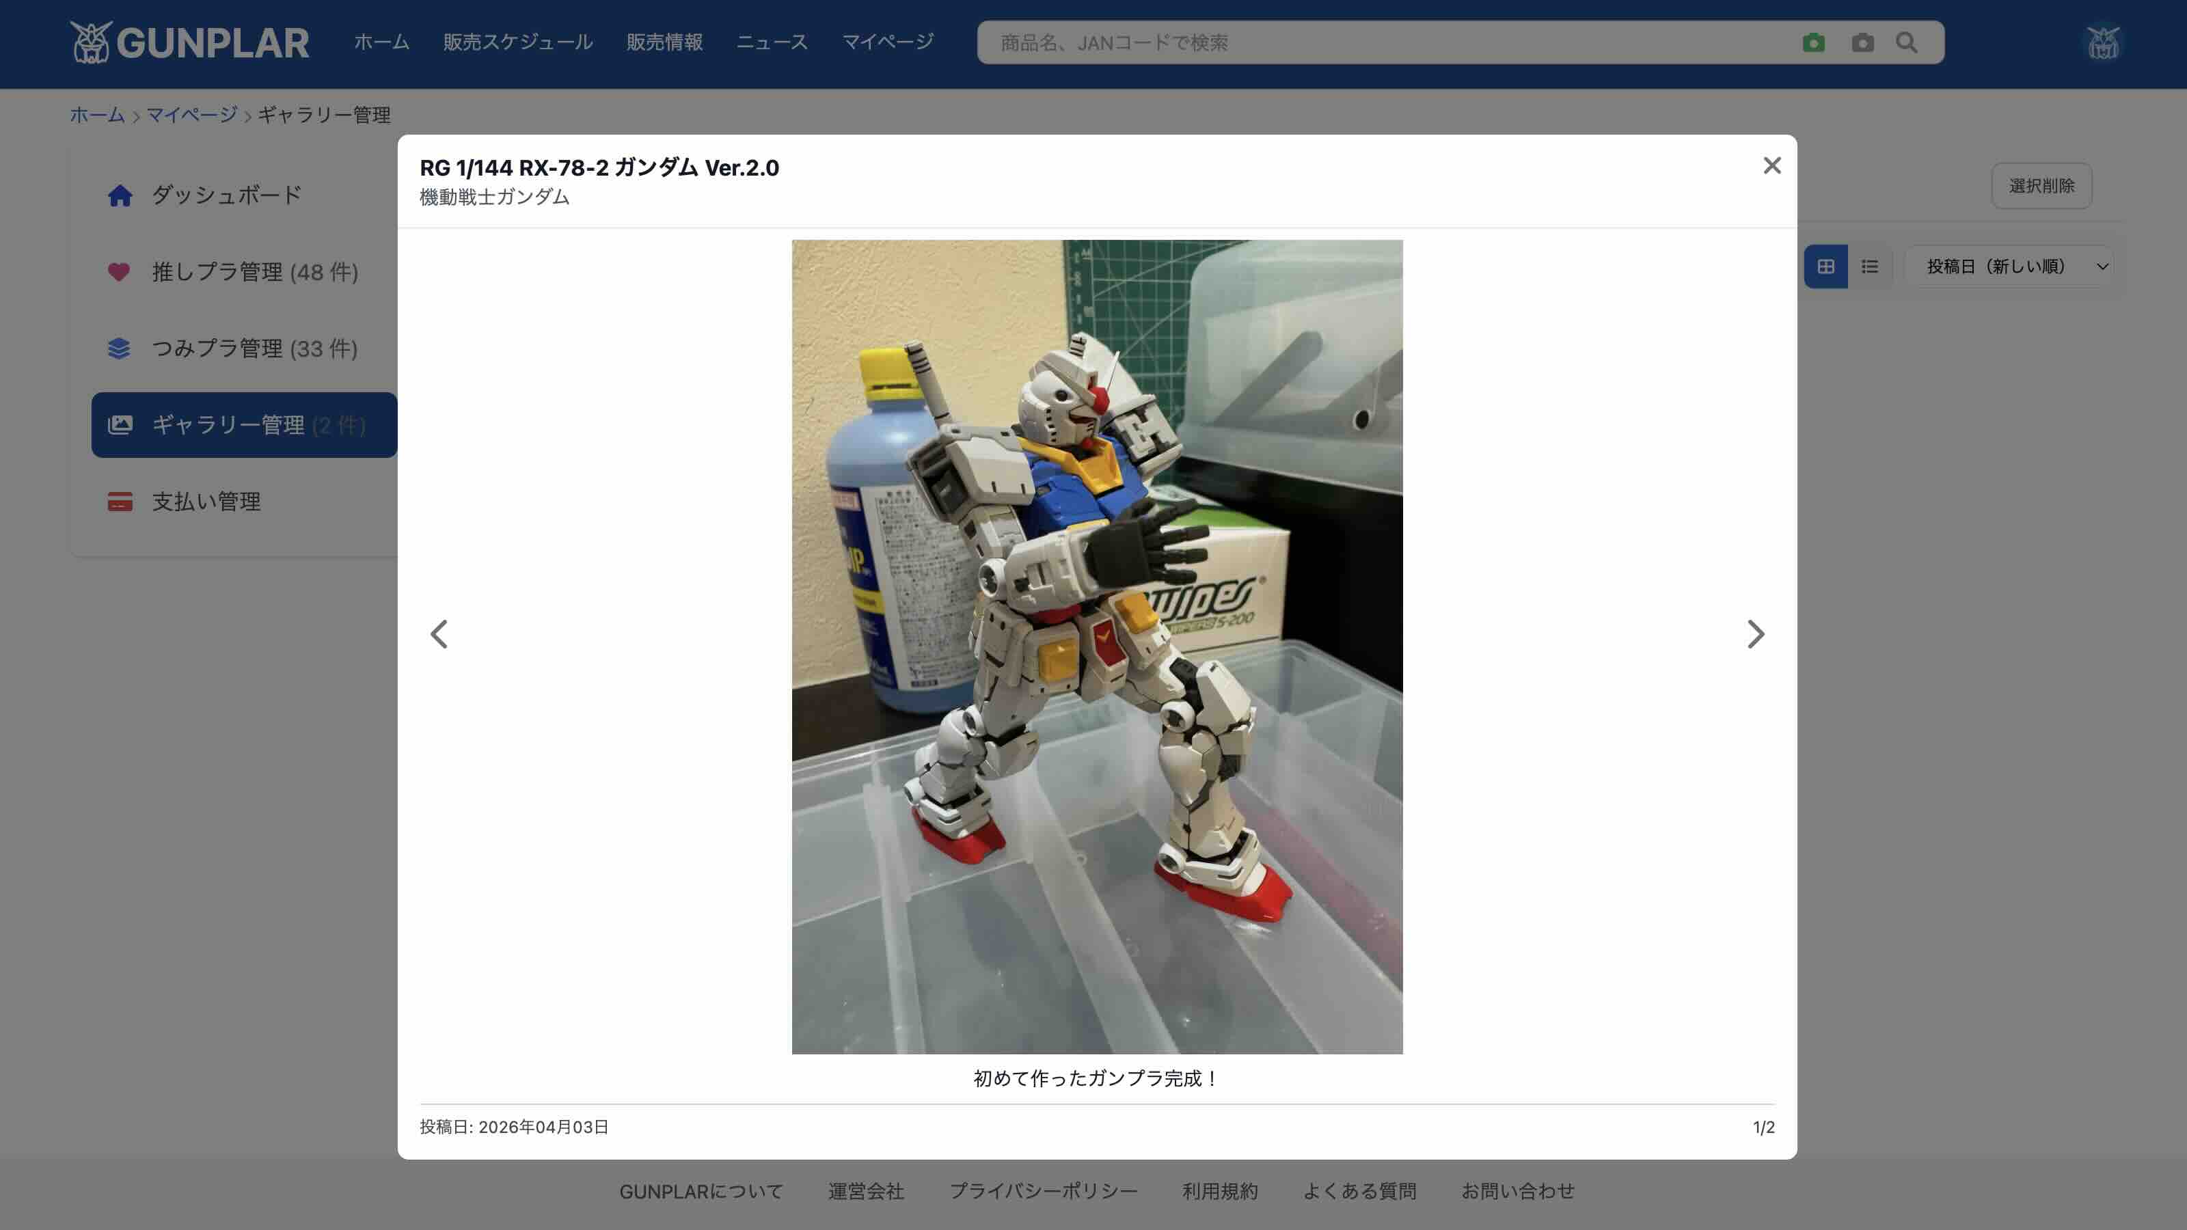Open the 投稿日（新しい順） sort dropdown
The height and width of the screenshot is (1230, 2187).
tap(2009, 266)
